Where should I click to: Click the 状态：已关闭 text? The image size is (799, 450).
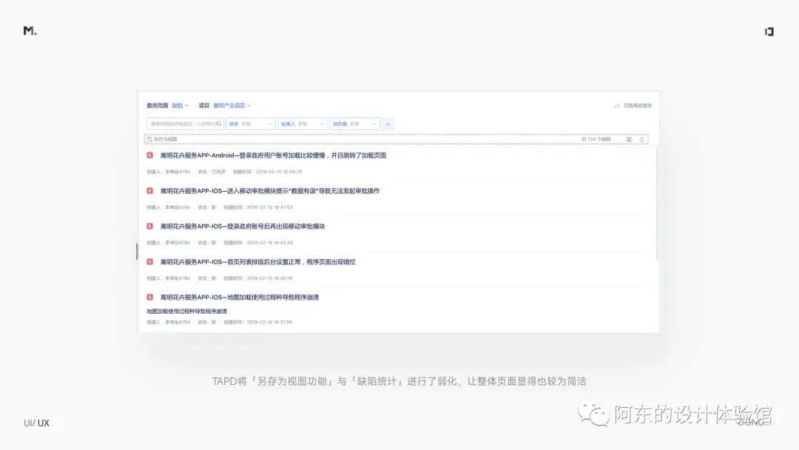click(212, 172)
